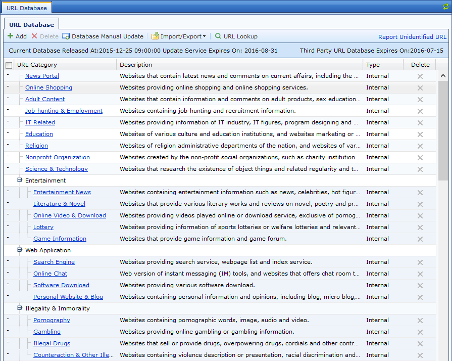Sort by Description column header
This screenshot has height=361, width=452.
[239, 65]
